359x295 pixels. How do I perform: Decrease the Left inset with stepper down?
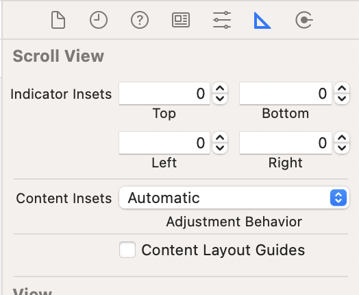pos(220,148)
